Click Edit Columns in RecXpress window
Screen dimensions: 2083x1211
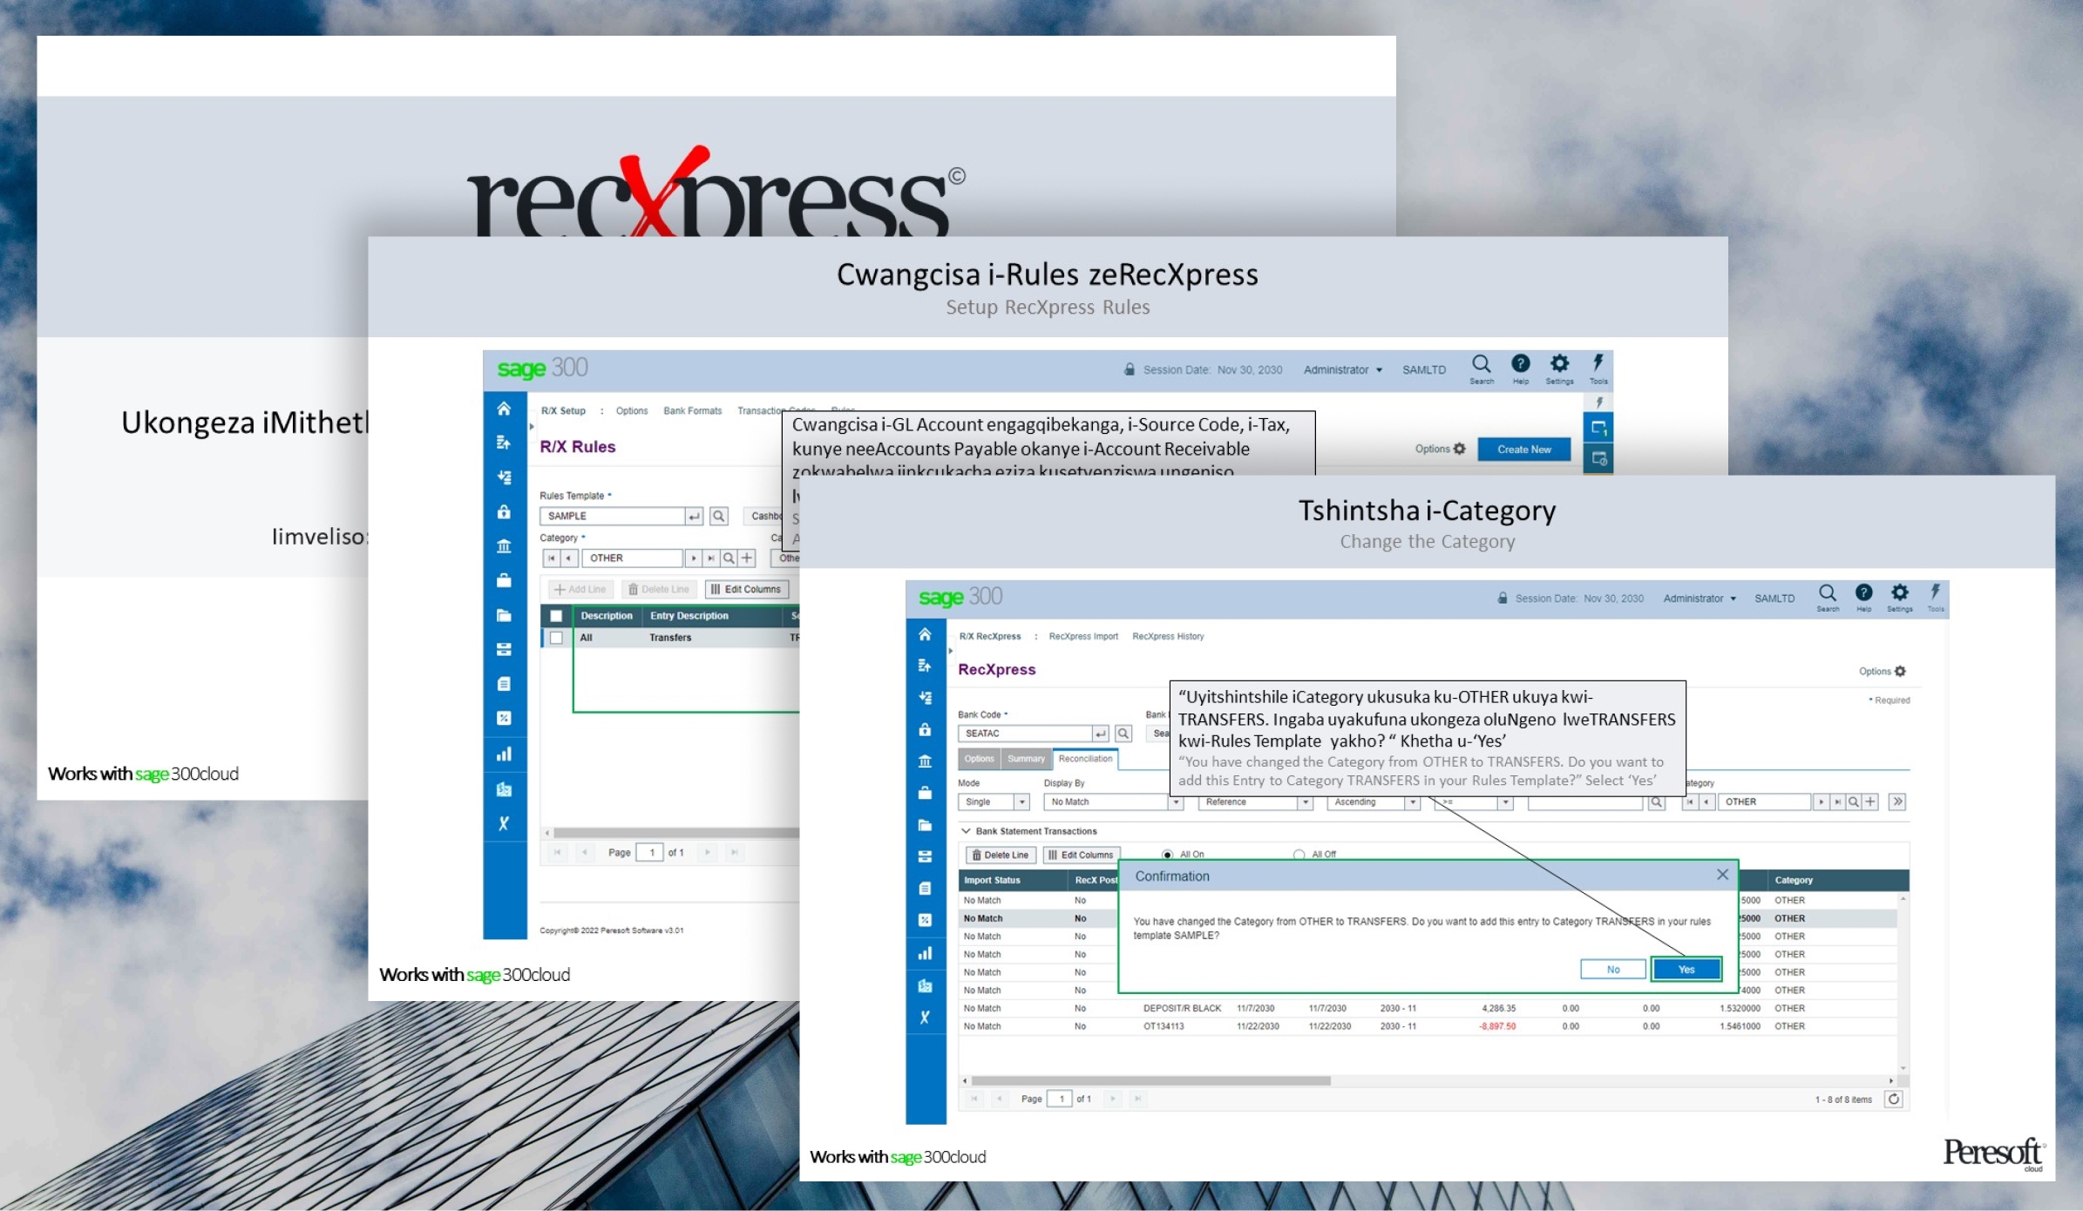pos(1081,855)
